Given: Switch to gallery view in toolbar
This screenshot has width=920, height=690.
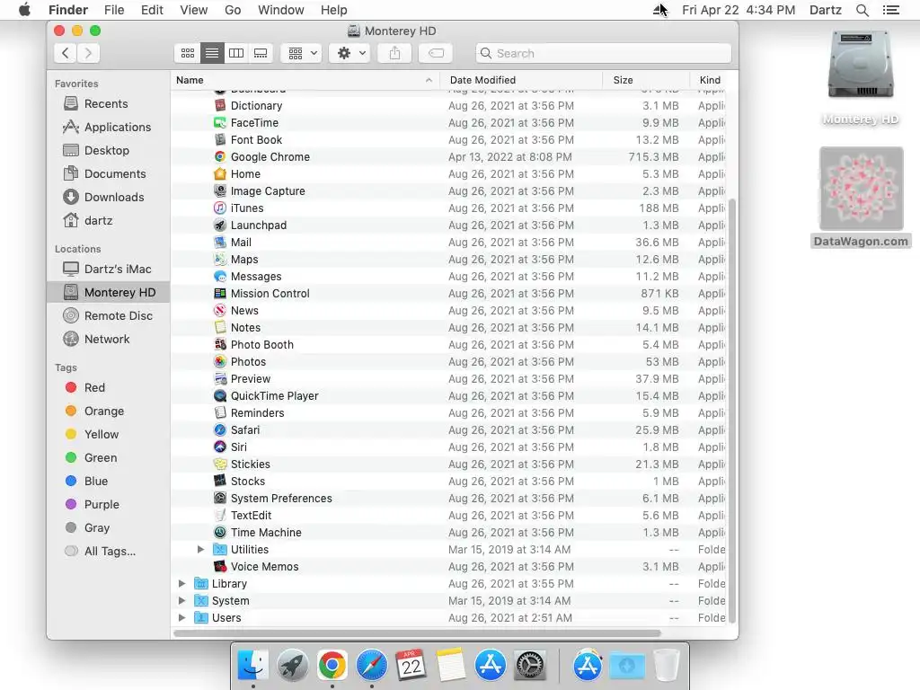Looking at the screenshot, I should tap(261, 53).
